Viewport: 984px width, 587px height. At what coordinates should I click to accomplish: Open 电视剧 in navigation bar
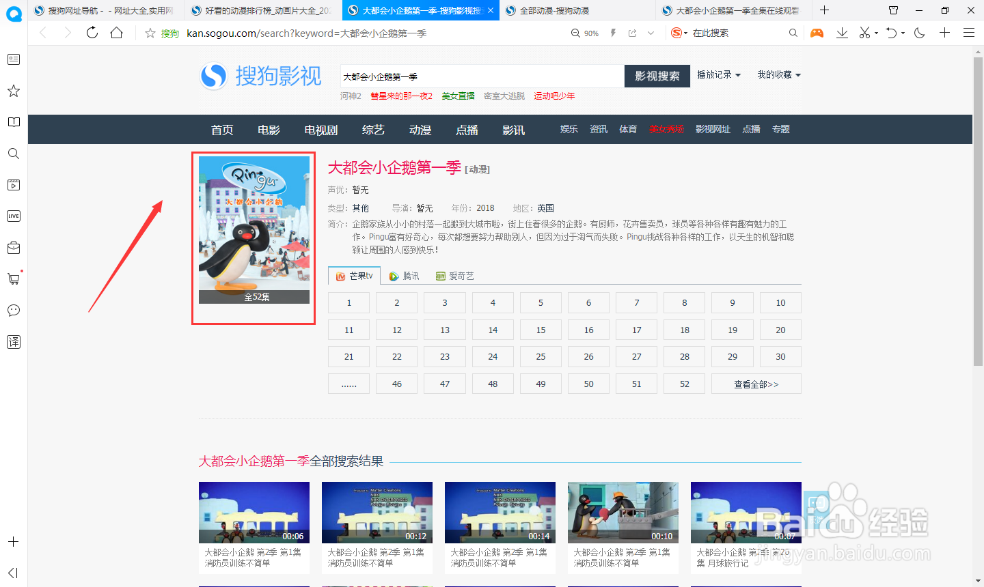coord(321,130)
